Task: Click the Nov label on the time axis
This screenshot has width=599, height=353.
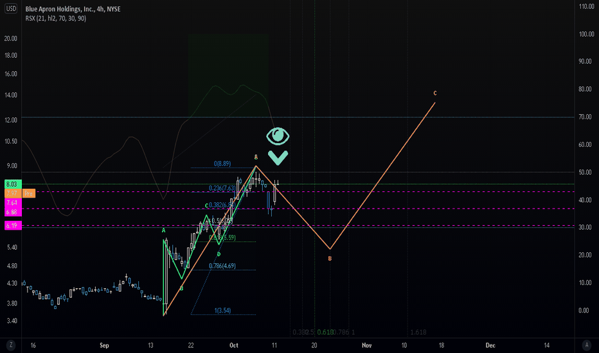Action: tap(367, 345)
